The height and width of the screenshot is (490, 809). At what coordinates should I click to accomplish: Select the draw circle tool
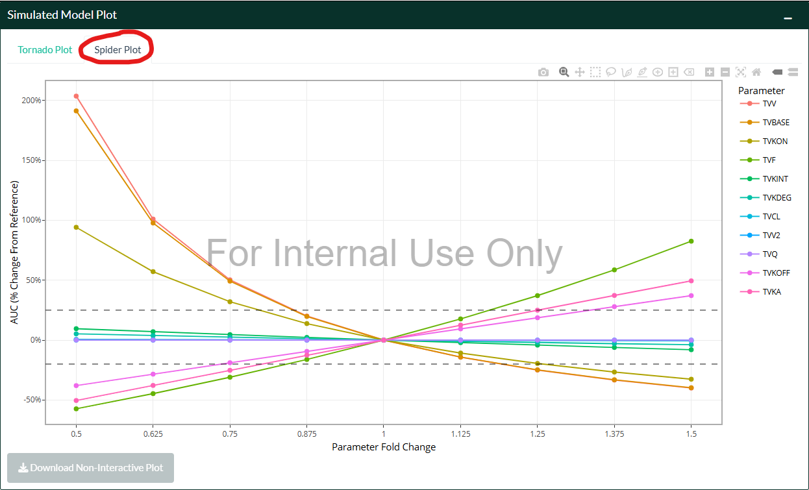[x=658, y=72]
